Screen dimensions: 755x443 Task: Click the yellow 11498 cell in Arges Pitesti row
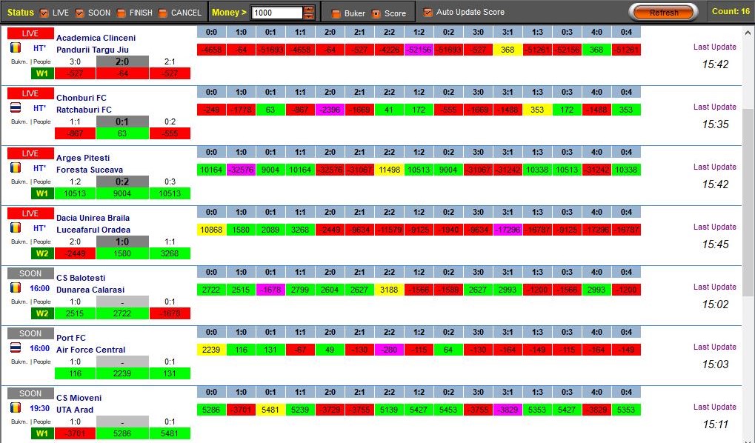[389, 170]
